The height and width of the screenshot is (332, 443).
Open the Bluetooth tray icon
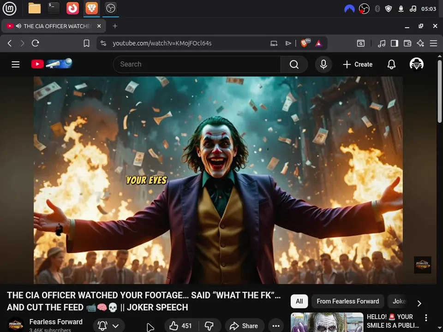377,9
